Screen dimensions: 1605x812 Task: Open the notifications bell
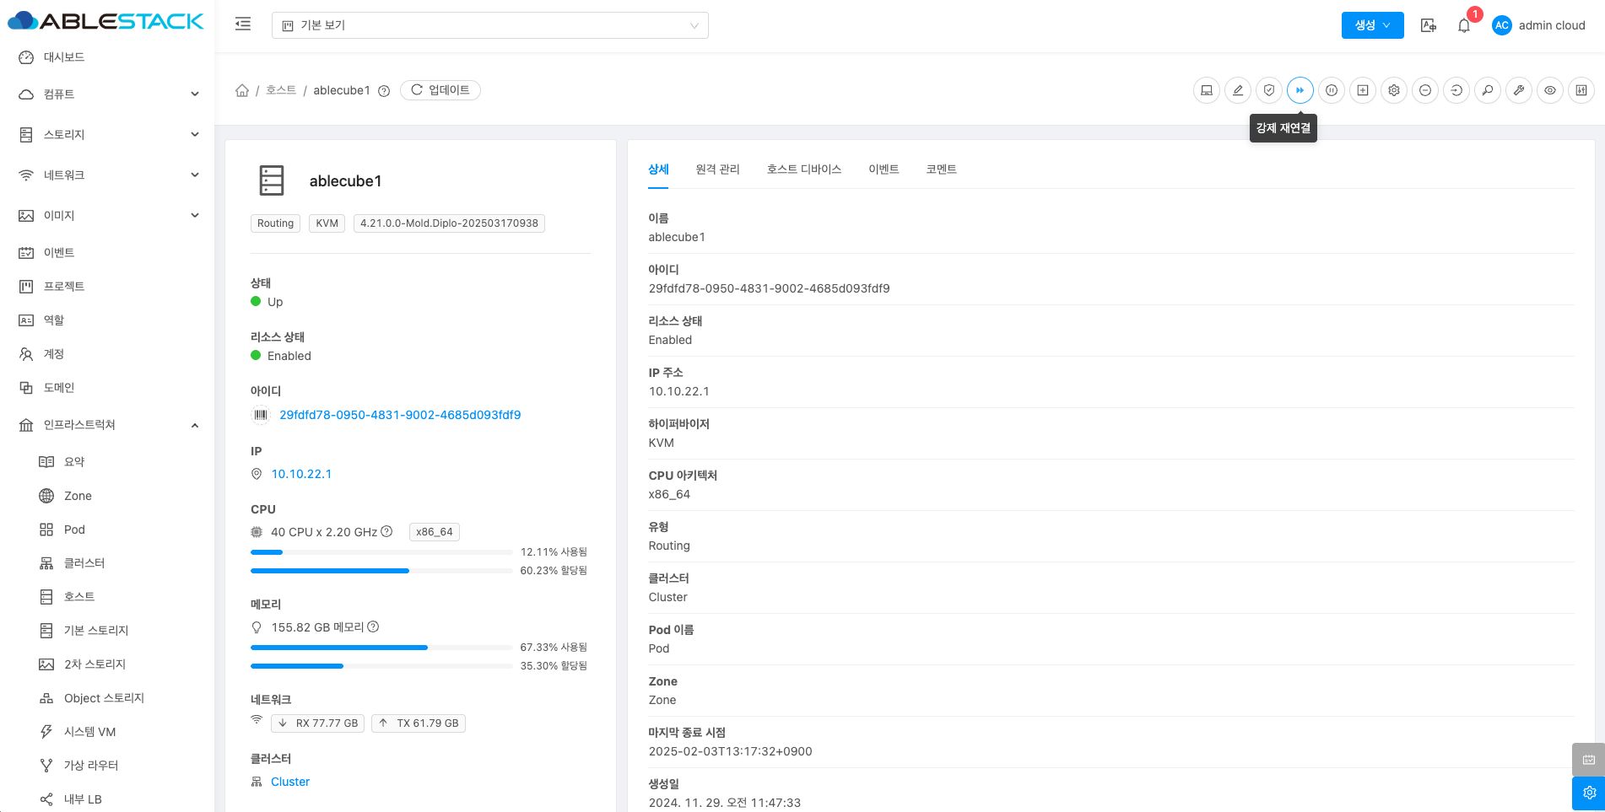point(1463,25)
